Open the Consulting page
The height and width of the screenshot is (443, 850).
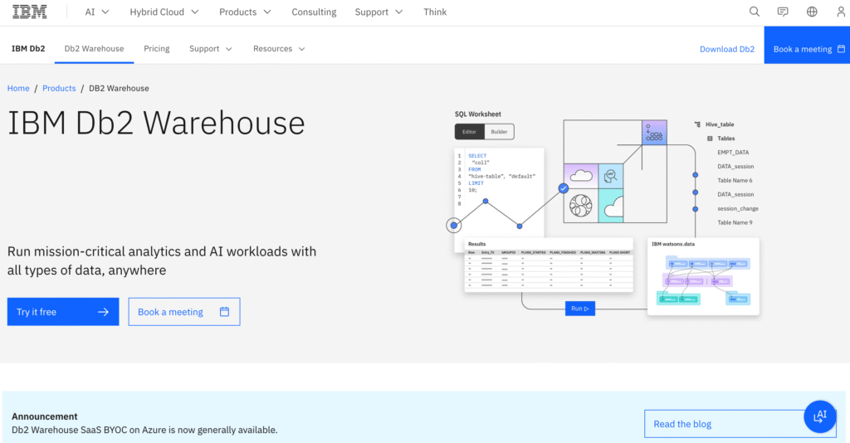314,12
